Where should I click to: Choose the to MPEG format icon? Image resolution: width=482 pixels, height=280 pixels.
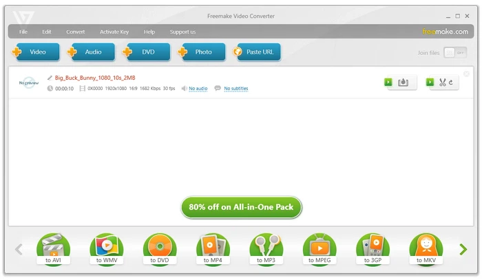coord(319,249)
